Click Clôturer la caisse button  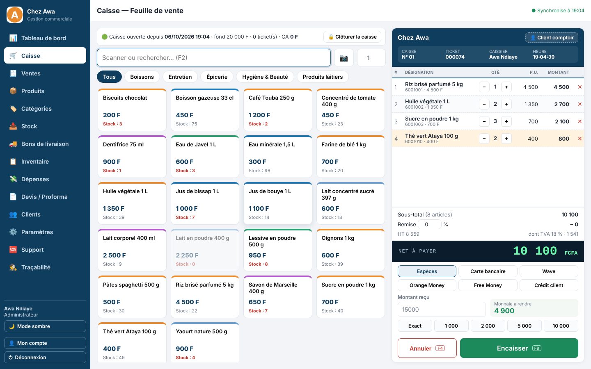(353, 37)
